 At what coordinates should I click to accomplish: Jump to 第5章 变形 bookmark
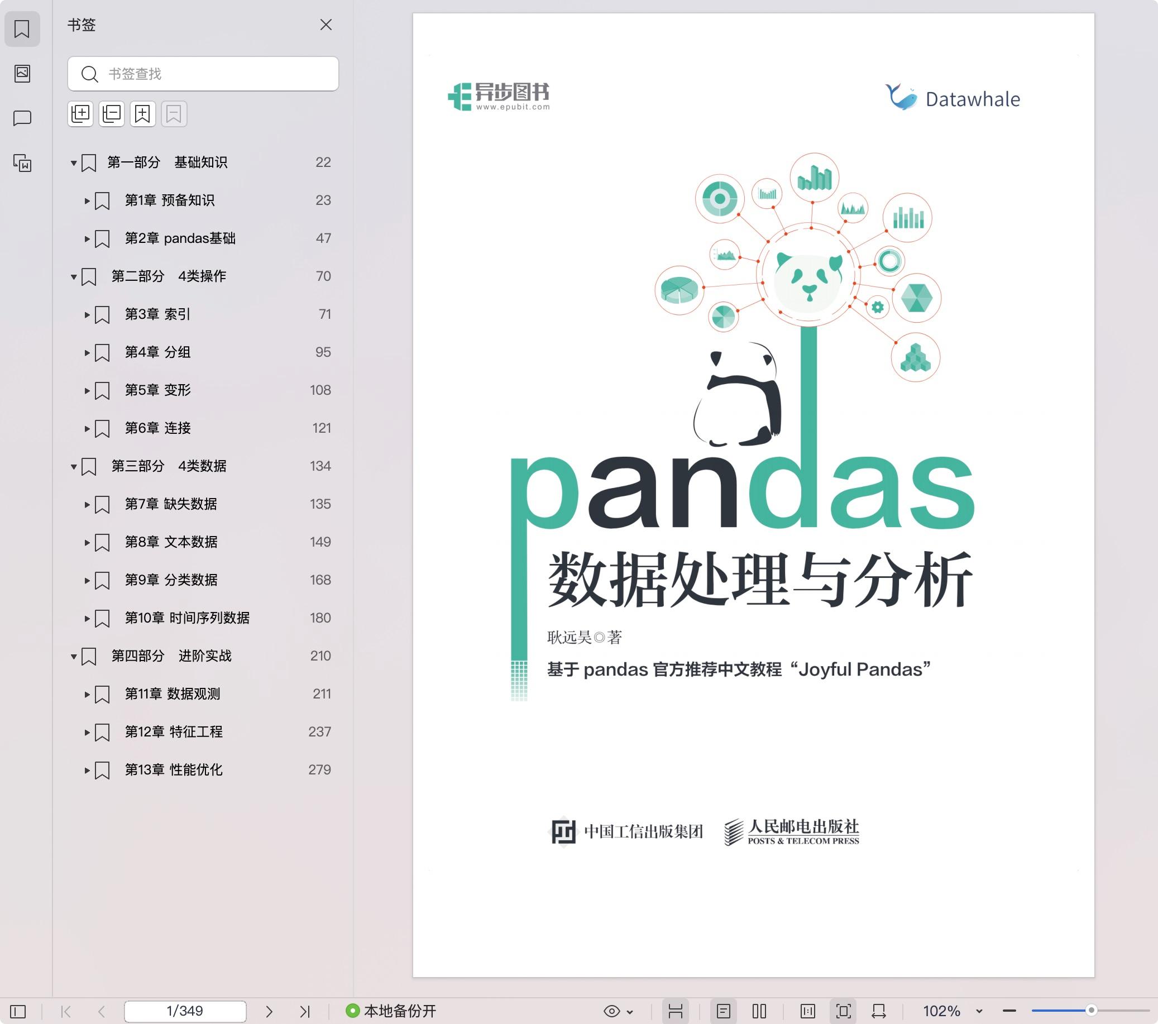point(157,390)
